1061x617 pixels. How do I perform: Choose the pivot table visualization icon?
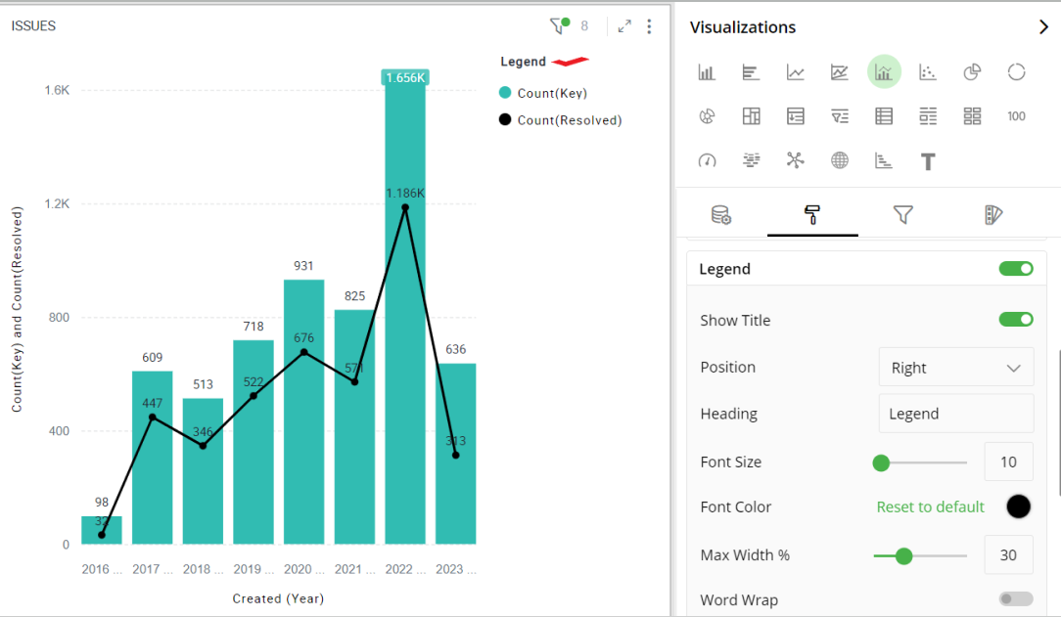[751, 116]
